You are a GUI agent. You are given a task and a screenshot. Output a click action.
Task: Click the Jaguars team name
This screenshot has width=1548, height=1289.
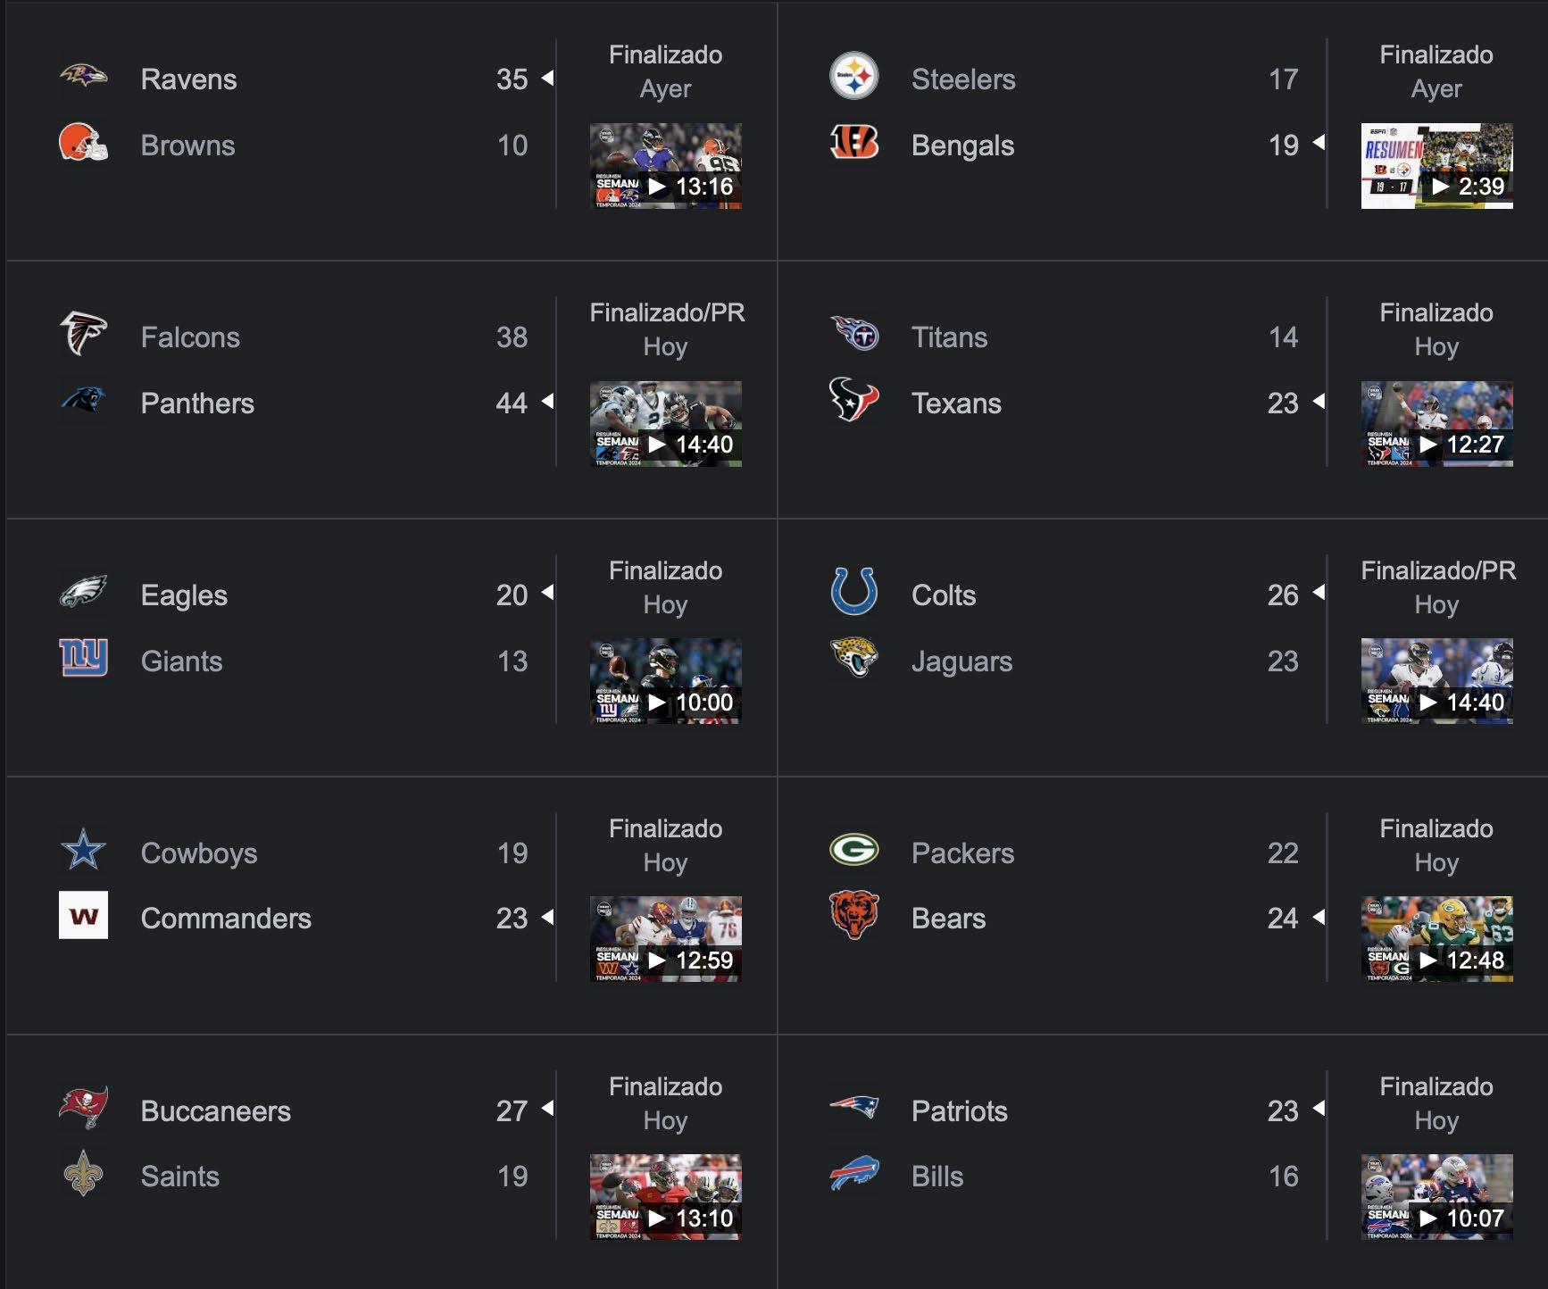click(961, 661)
